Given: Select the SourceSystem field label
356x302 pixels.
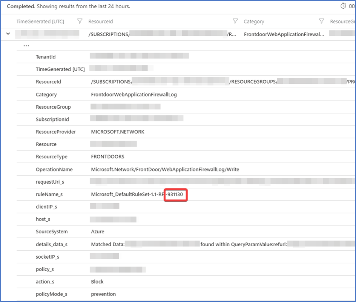Looking at the screenshot, I should [x=52, y=231].
